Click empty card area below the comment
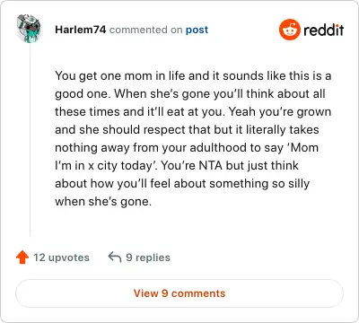The image size is (359, 323). point(191,224)
